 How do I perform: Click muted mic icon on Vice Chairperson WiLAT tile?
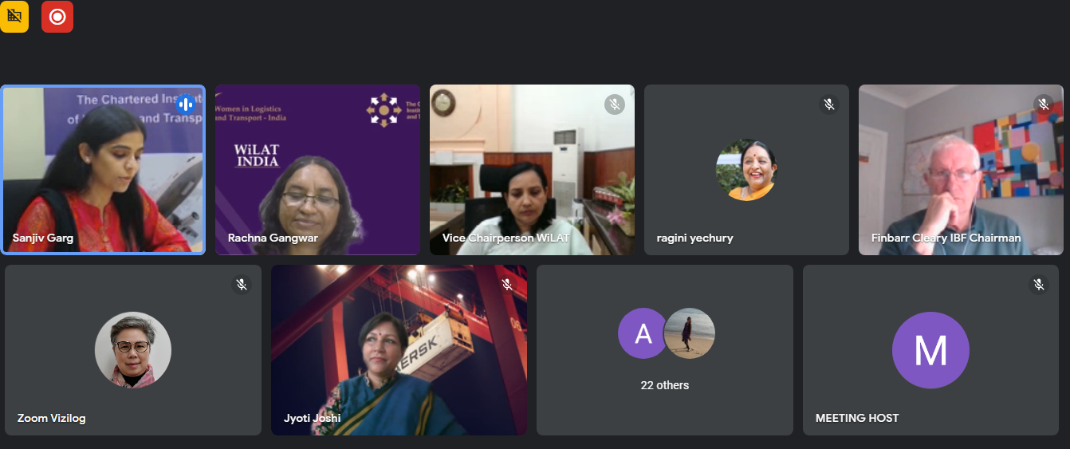coord(614,104)
